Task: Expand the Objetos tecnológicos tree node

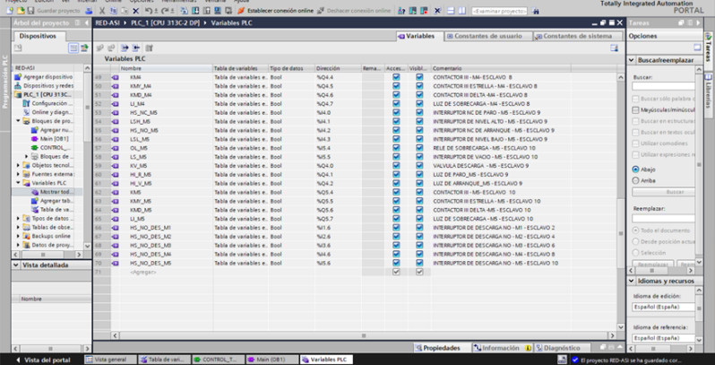Action: tap(18, 165)
